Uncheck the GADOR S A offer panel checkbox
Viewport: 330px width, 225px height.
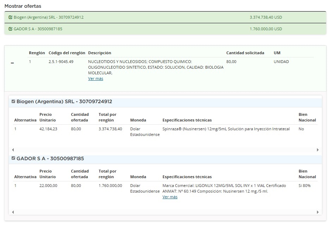[13, 158]
